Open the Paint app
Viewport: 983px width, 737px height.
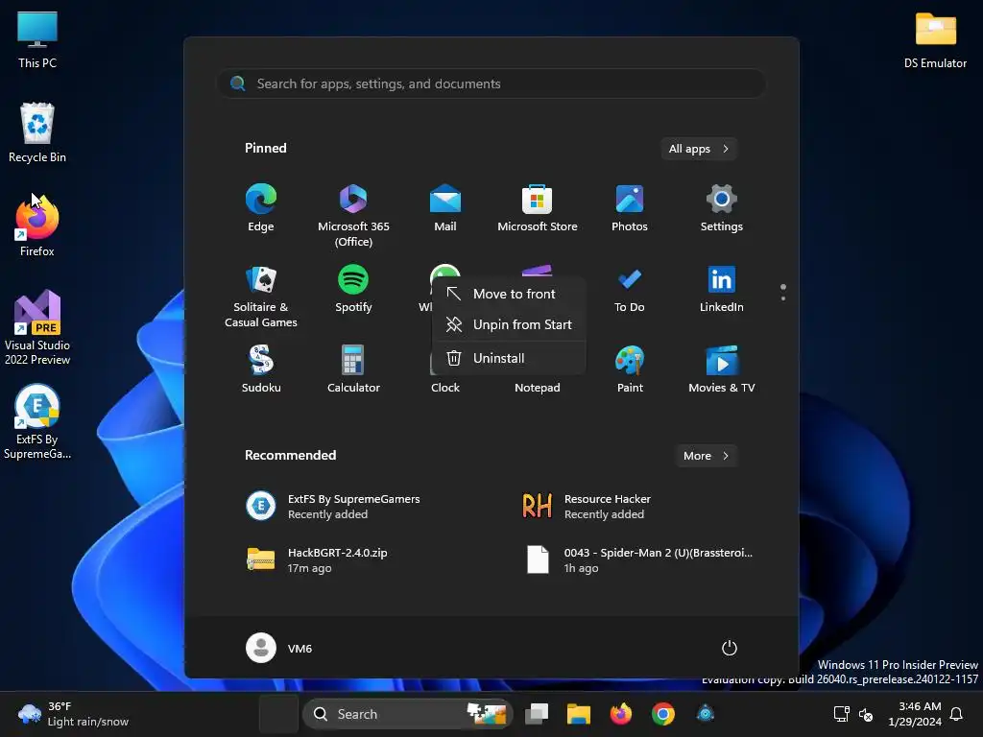click(x=630, y=369)
